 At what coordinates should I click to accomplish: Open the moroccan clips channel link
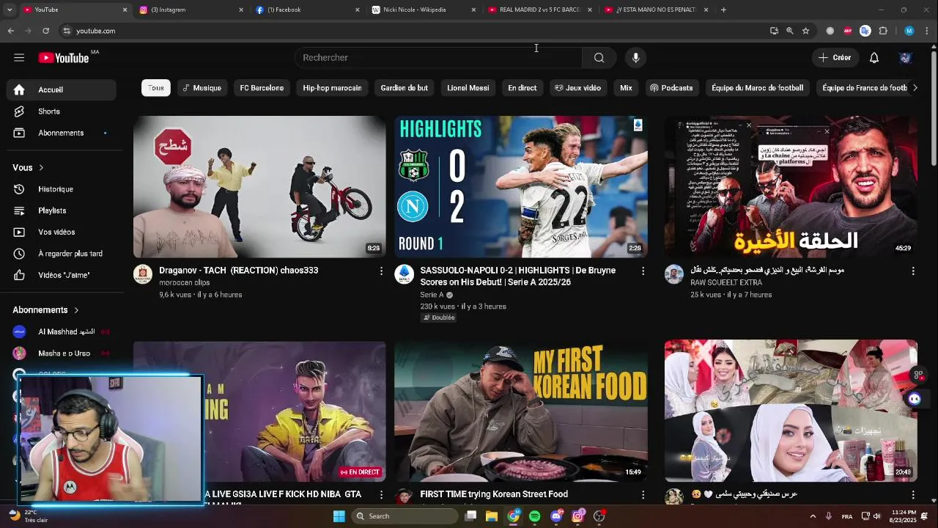coord(185,283)
